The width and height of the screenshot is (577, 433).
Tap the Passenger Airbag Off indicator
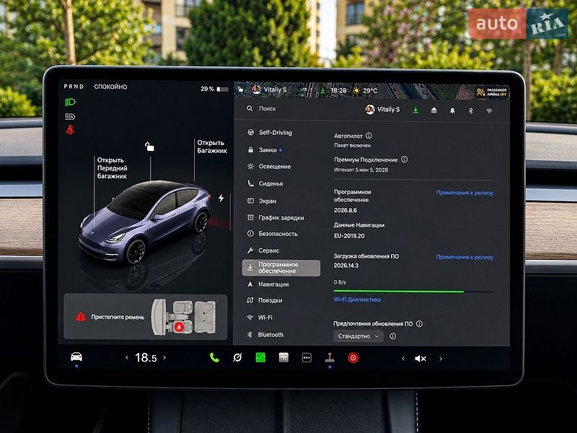tap(492, 92)
